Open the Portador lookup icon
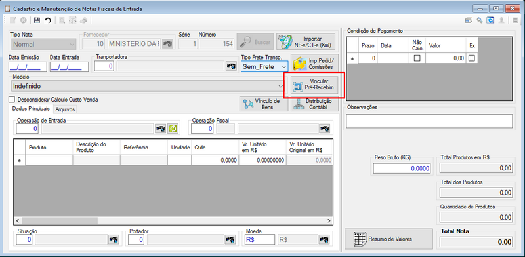The width and height of the screenshot is (525, 257). tap(230, 239)
